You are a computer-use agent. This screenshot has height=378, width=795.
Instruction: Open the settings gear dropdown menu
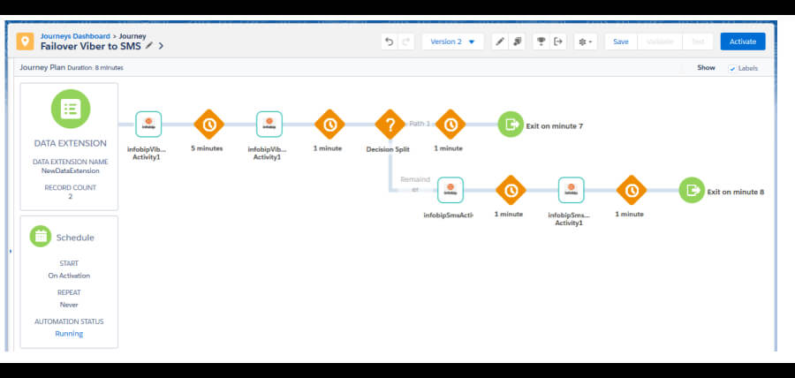[x=585, y=42]
